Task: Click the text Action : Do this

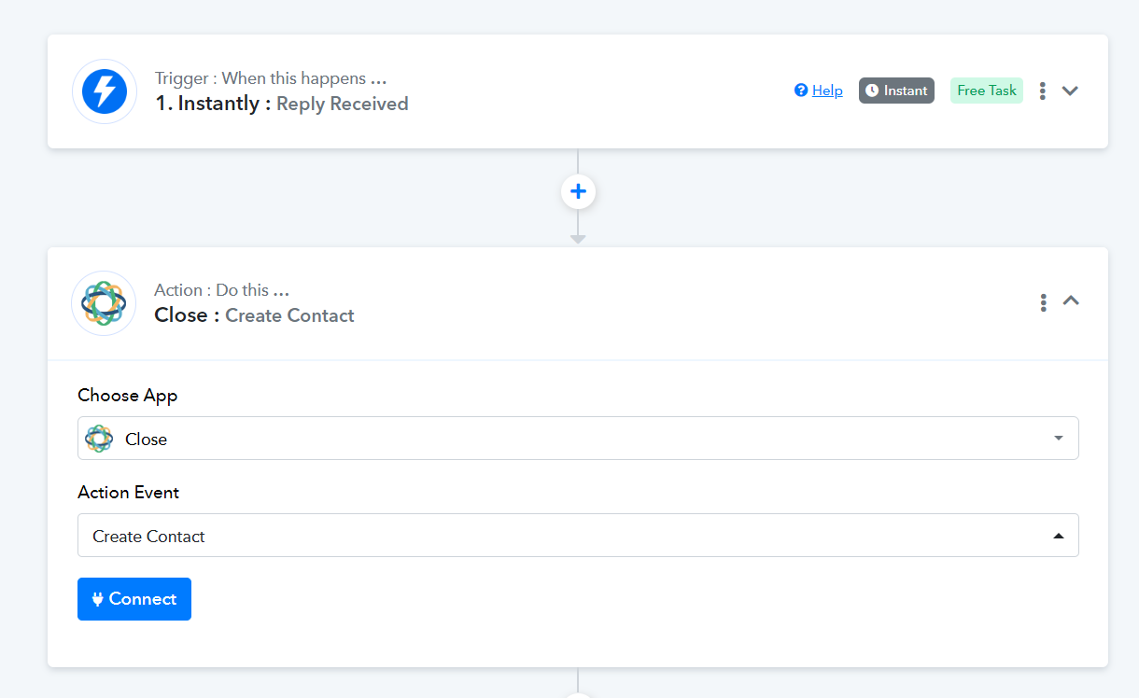Action: [222, 290]
